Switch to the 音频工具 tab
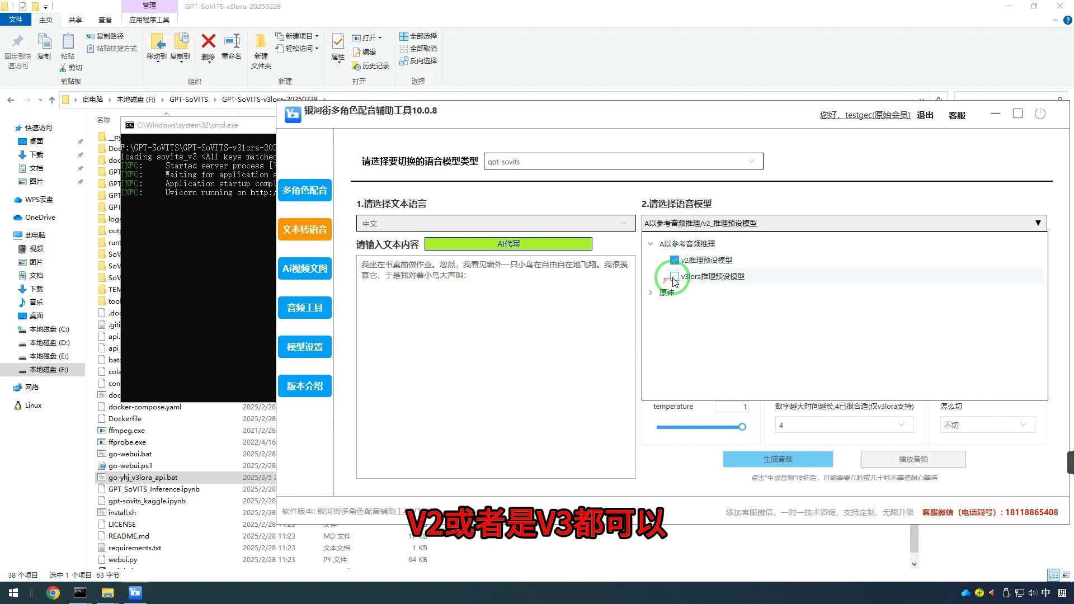The width and height of the screenshot is (1074, 604). pos(305,308)
